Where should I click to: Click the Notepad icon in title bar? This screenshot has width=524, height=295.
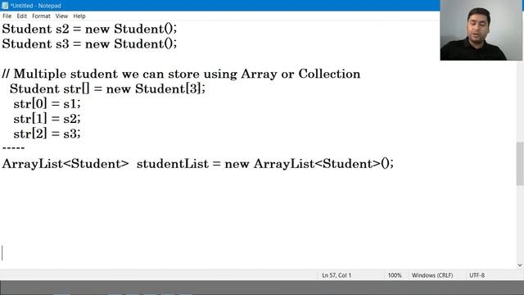5,6
